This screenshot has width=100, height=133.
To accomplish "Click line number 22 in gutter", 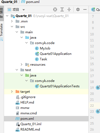I will coord(92,105).
